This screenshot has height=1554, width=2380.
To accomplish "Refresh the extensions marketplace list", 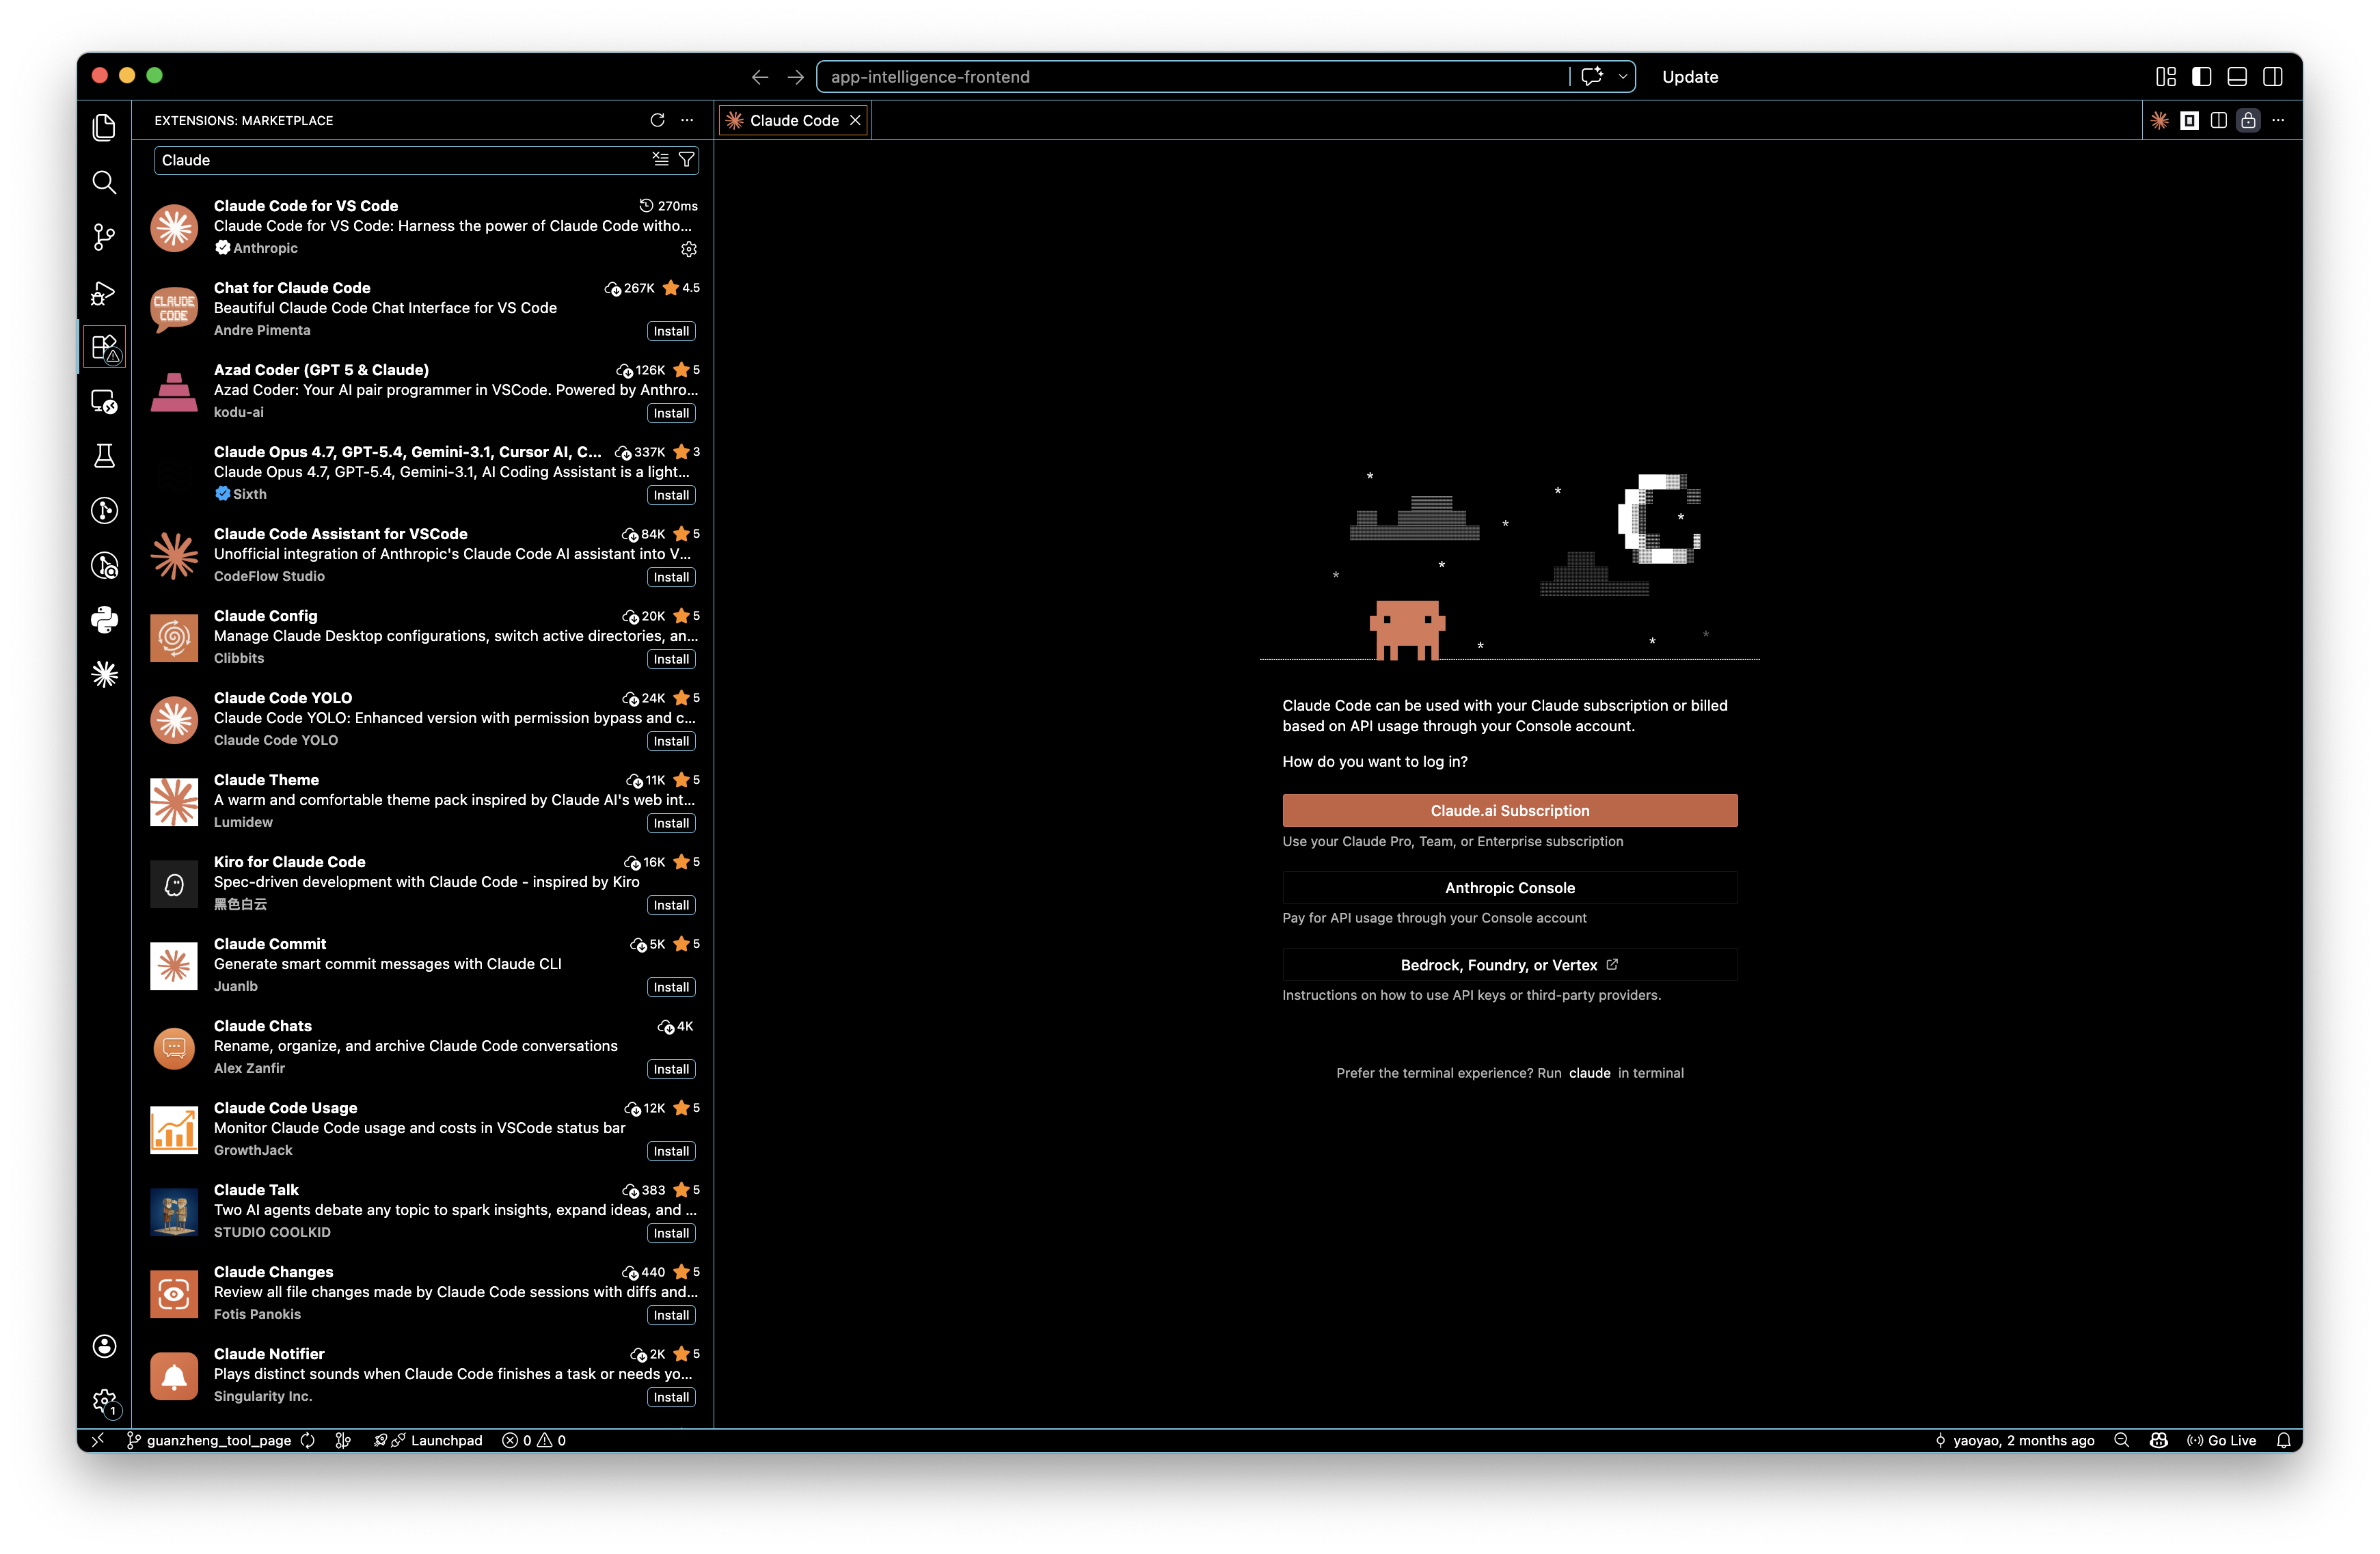I will tap(657, 120).
